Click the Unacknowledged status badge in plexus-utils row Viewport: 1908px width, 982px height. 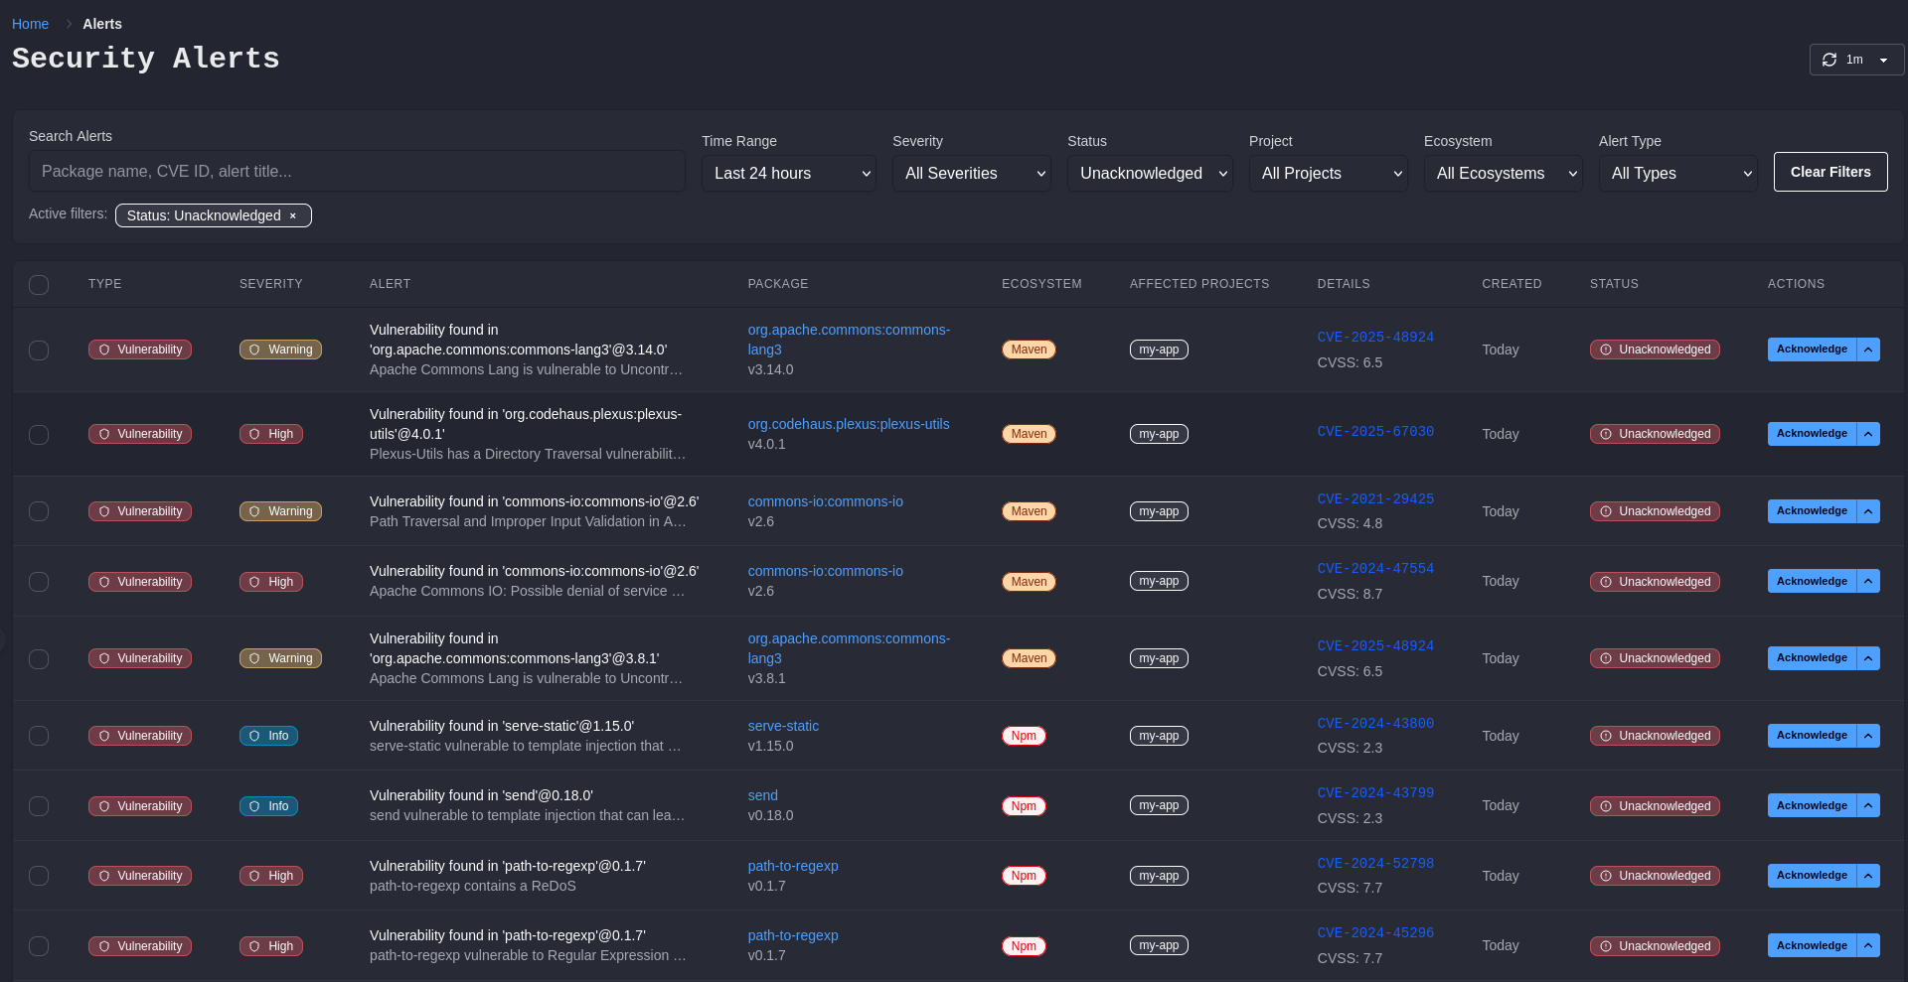click(1655, 434)
